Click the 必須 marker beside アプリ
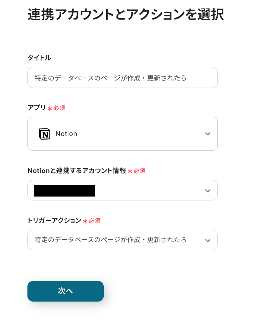268x324 pixels. pos(59,108)
